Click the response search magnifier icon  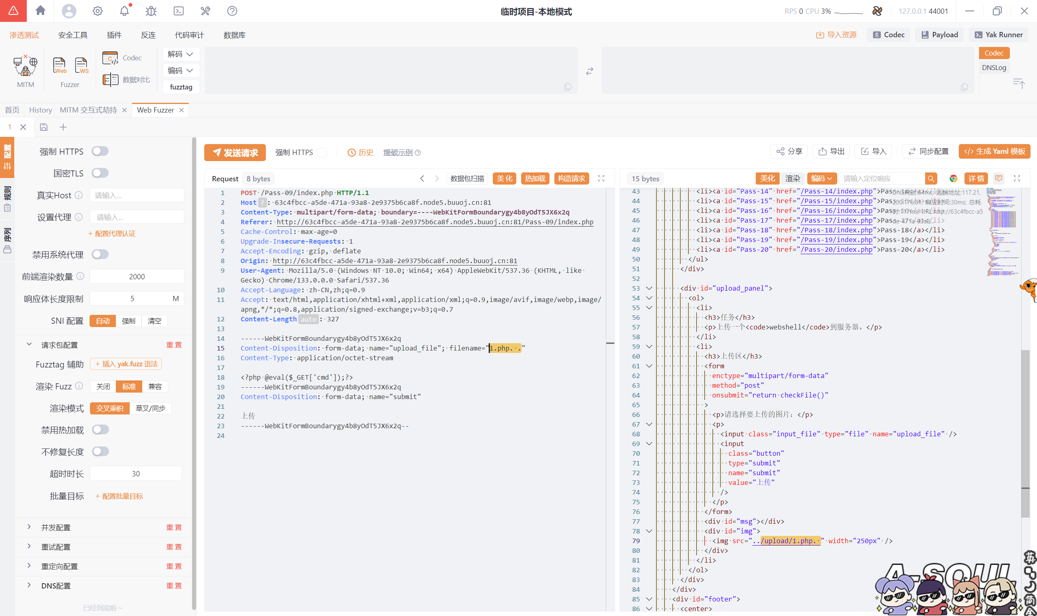pos(930,178)
